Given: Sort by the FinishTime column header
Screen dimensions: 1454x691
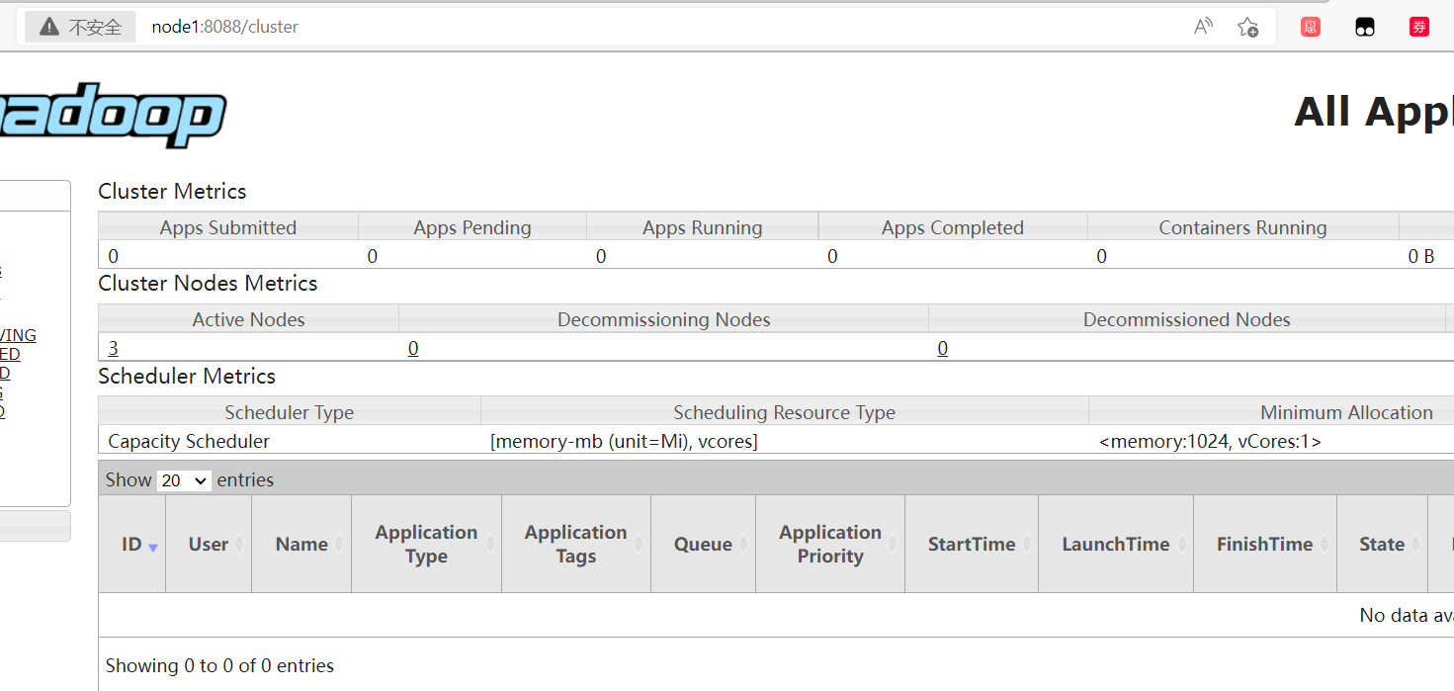Looking at the screenshot, I should (x=1264, y=544).
